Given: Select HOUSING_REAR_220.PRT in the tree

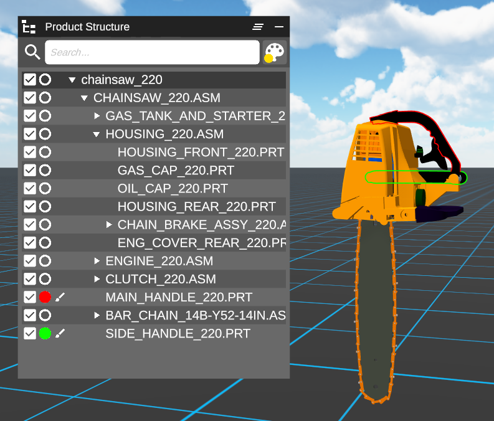Looking at the screenshot, I should tap(196, 206).
